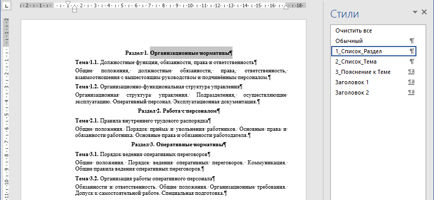
Task: Click paragraph mark icon beside Обычный
Action: point(412,41)
